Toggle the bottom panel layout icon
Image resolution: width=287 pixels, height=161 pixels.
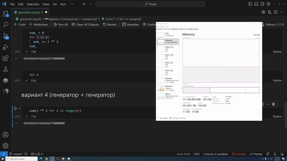[x=256, y=4]
